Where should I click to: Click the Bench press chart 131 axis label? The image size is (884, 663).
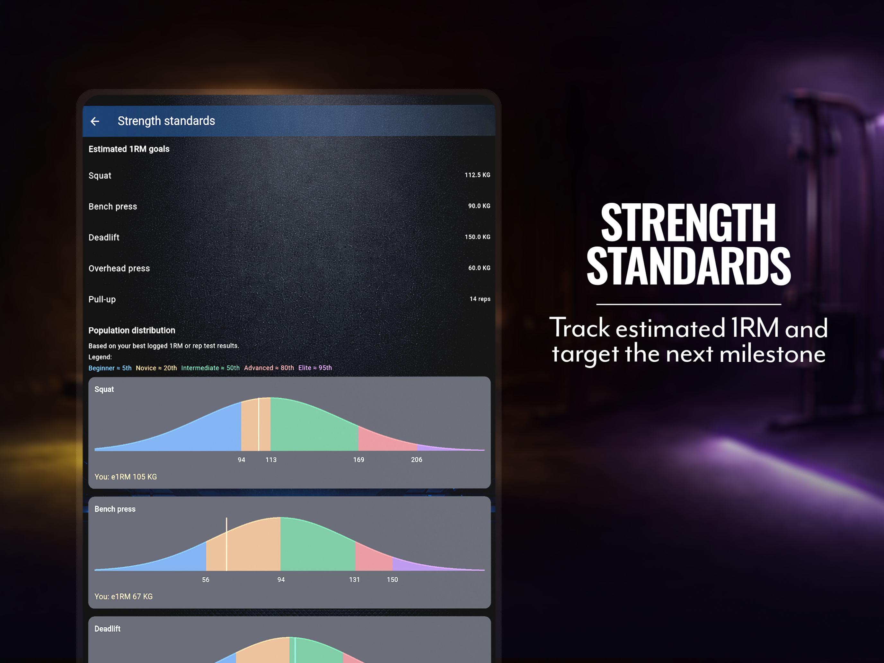(x=355, y=580)
